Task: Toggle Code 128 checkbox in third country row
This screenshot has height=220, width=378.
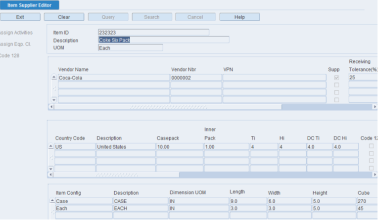Action: tap(371, 161)
